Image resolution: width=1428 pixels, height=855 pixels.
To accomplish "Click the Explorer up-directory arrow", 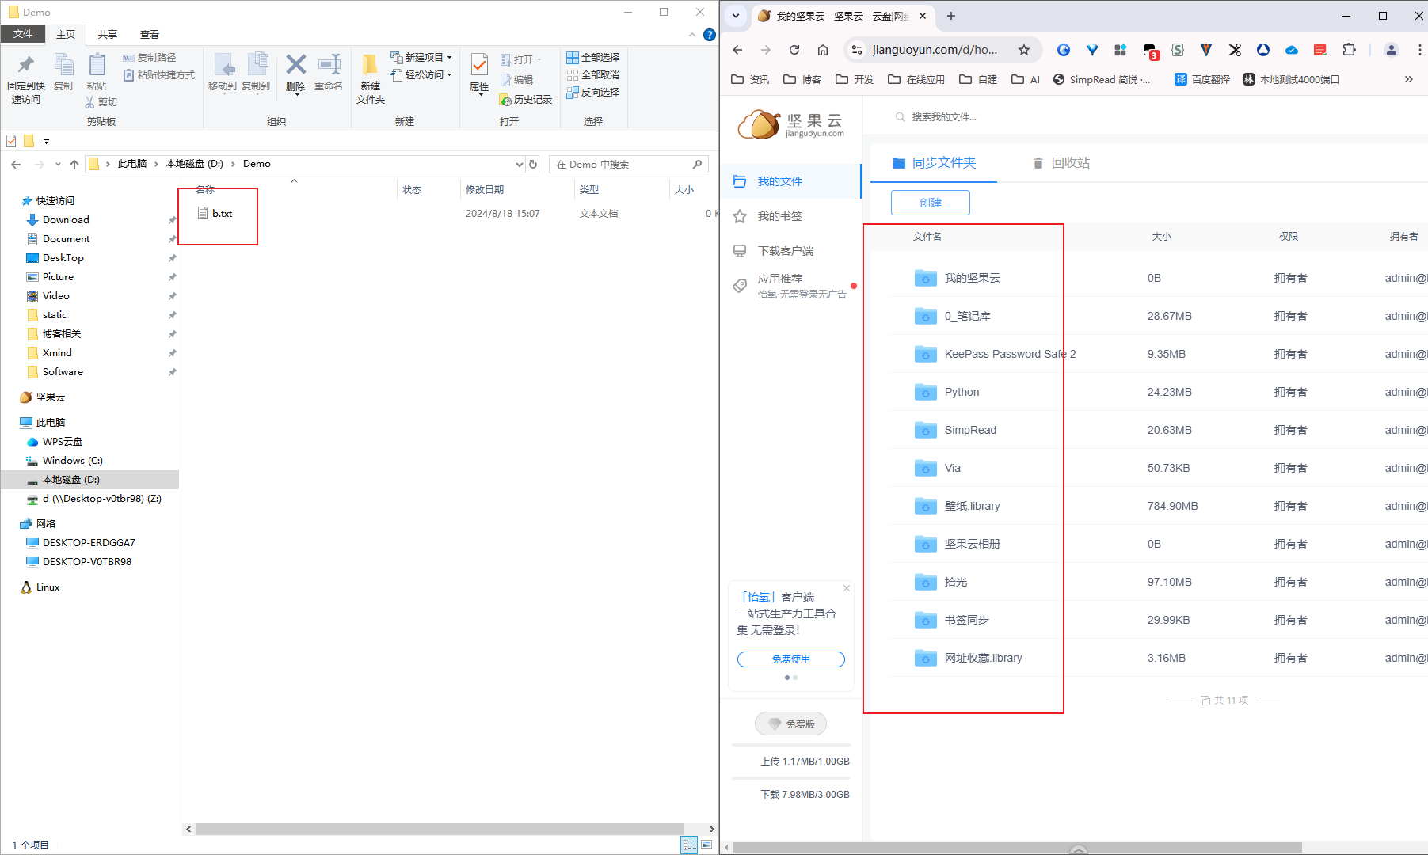I will pos(74,165).
